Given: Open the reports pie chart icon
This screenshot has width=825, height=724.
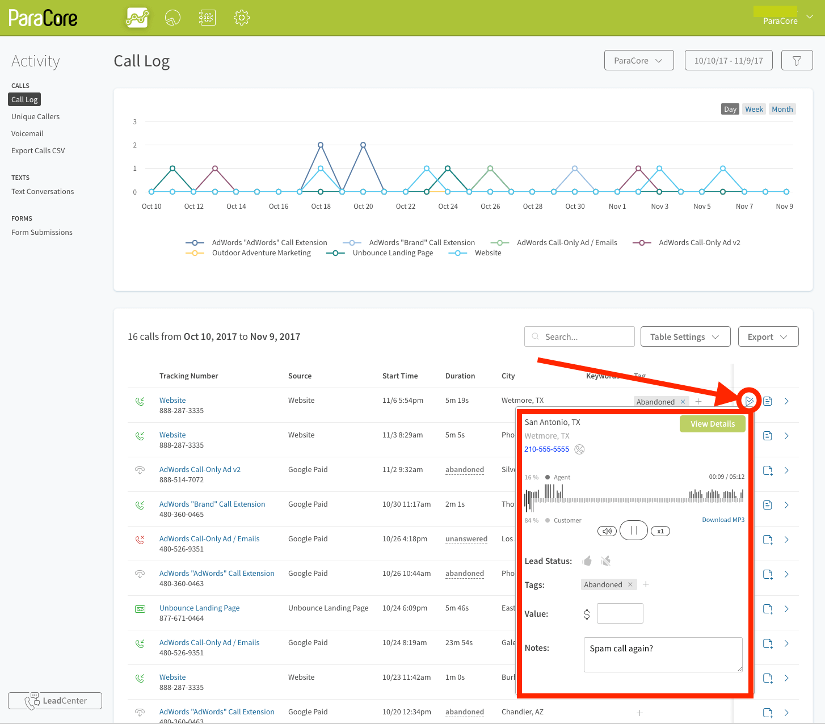Looking at the screenshot, I should point(172,18).
